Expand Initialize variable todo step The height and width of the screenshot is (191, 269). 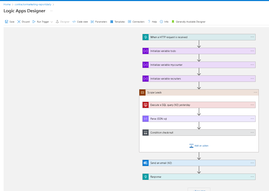(x=199, y=51)
